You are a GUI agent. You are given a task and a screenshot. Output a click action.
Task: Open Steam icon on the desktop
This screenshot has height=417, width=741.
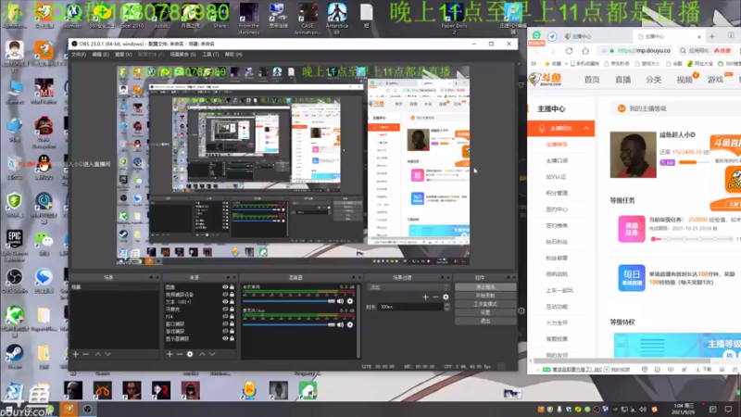(x=14, y=356)
